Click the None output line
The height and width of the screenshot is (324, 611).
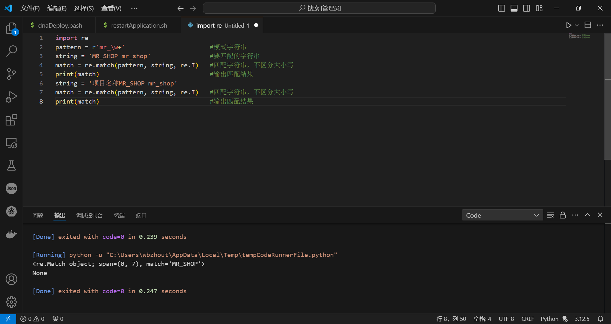coord(40,273)
